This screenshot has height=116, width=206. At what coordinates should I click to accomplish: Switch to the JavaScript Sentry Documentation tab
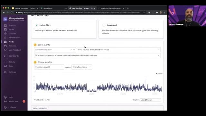pyautogui.click(x=111, y=8)
